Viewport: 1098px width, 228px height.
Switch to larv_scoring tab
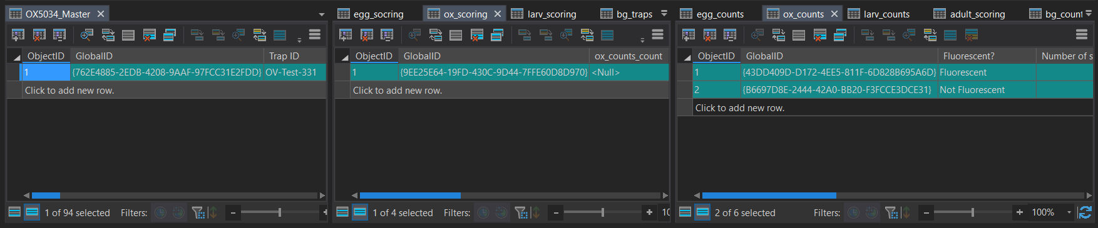544,14
